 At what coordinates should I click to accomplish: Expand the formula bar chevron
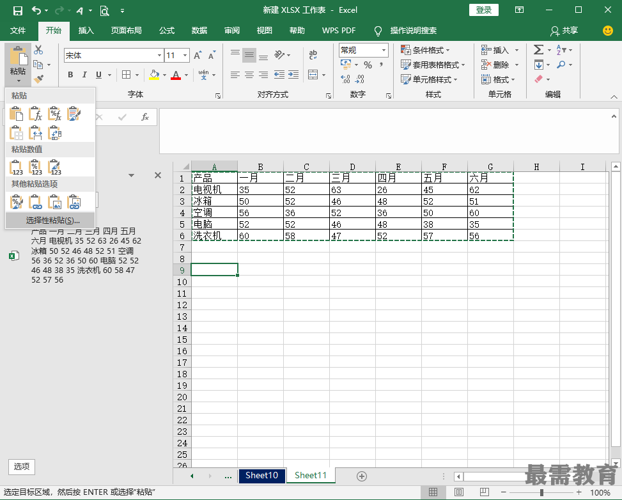tap(614, 116)
